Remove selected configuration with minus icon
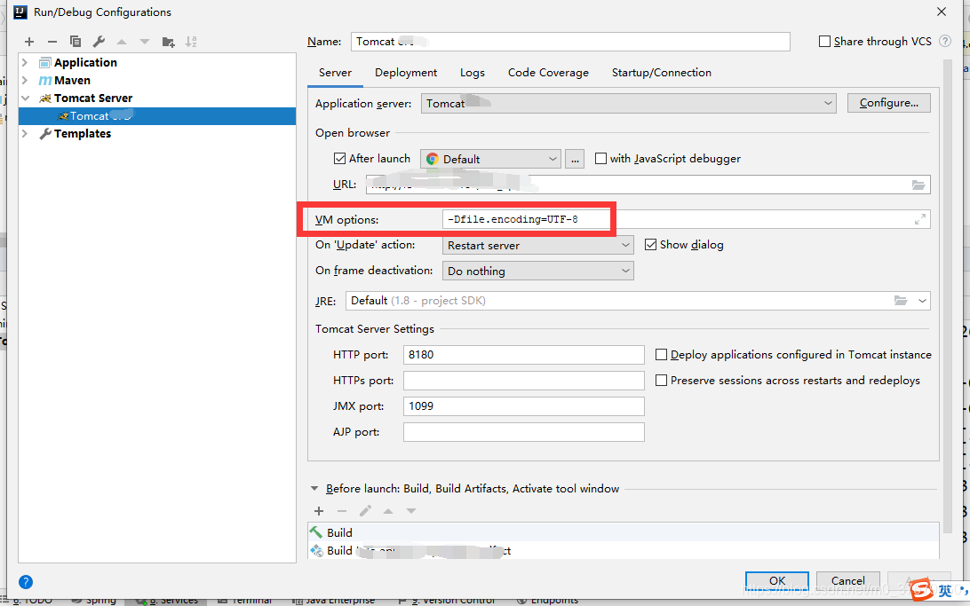970x606 pixels. [52, 42]
